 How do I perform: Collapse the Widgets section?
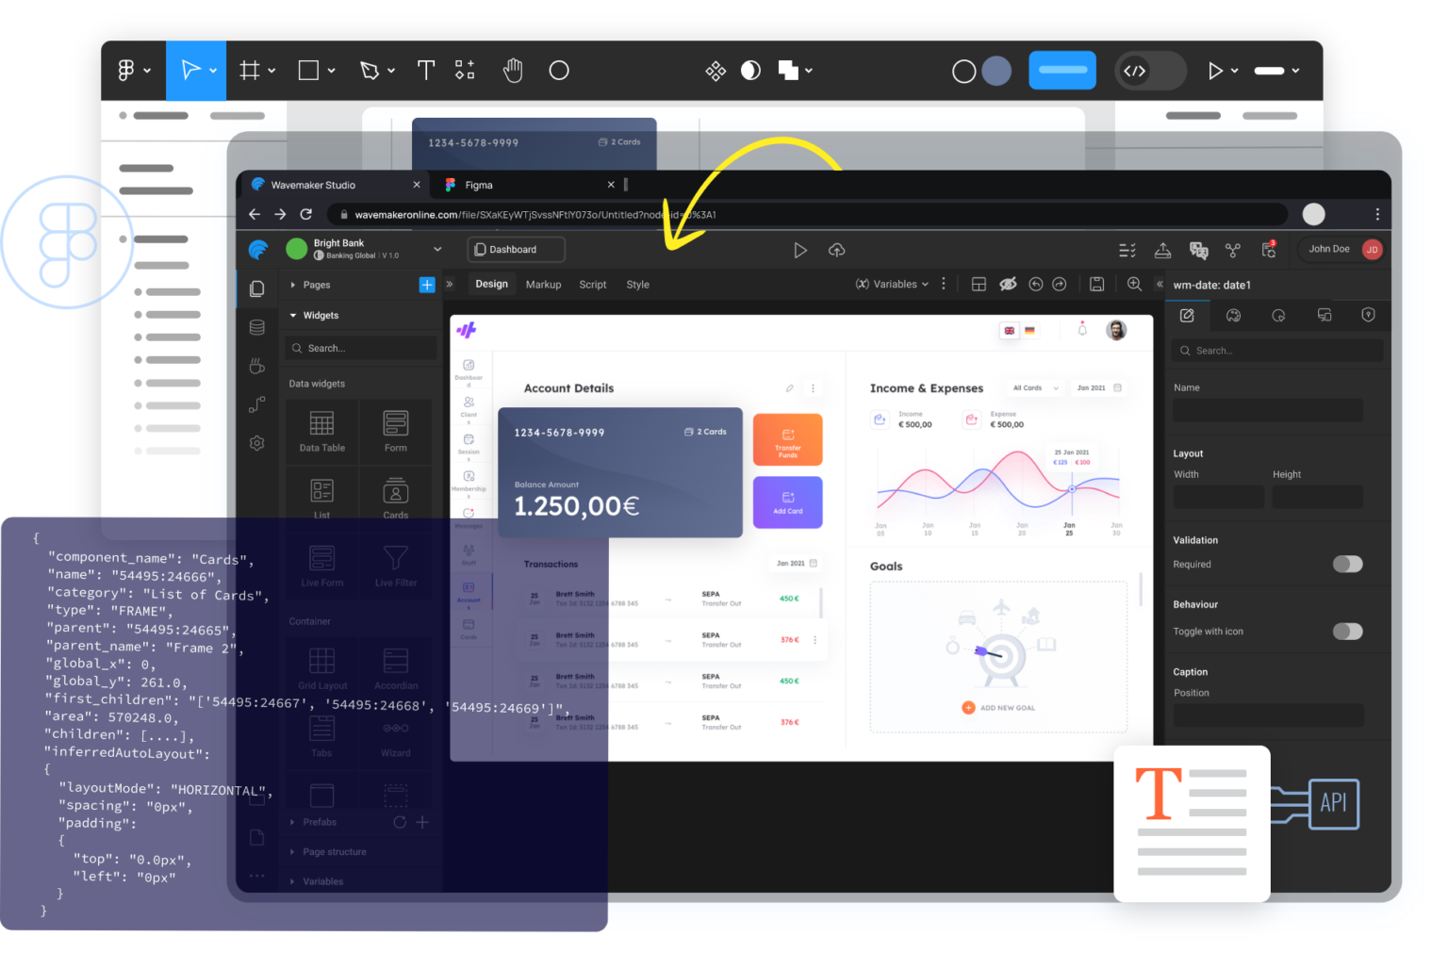click(293, 316)
